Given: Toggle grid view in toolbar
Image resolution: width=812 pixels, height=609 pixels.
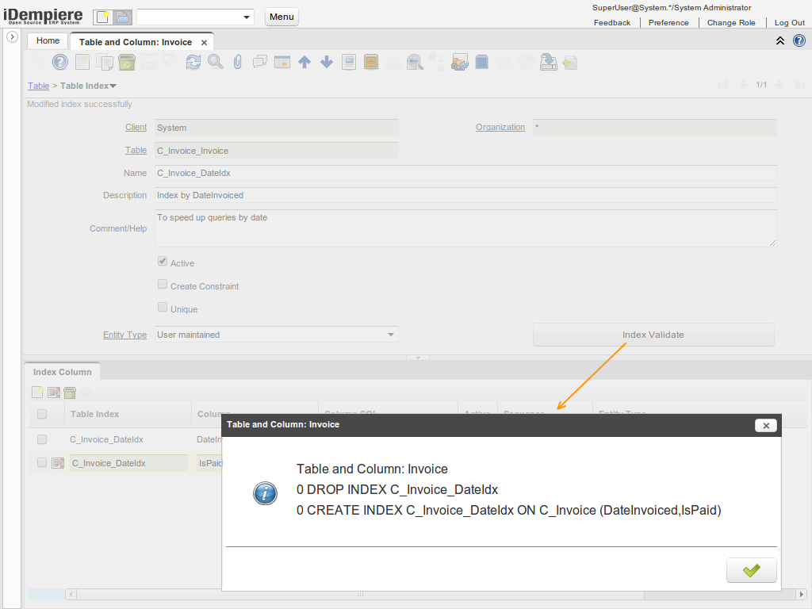Looking at the screenshot, I should [x=282, y=62].
